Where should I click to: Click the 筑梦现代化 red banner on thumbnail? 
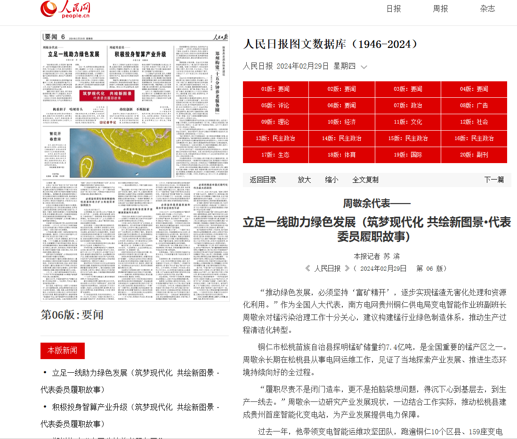click(107, 95)
